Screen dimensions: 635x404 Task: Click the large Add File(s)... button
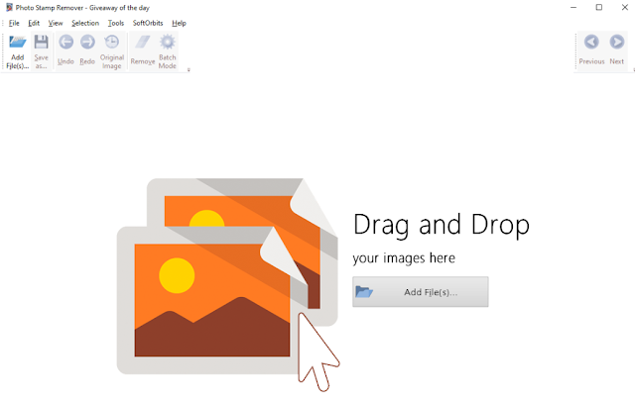pyautogui.click(x=421, y=292)
